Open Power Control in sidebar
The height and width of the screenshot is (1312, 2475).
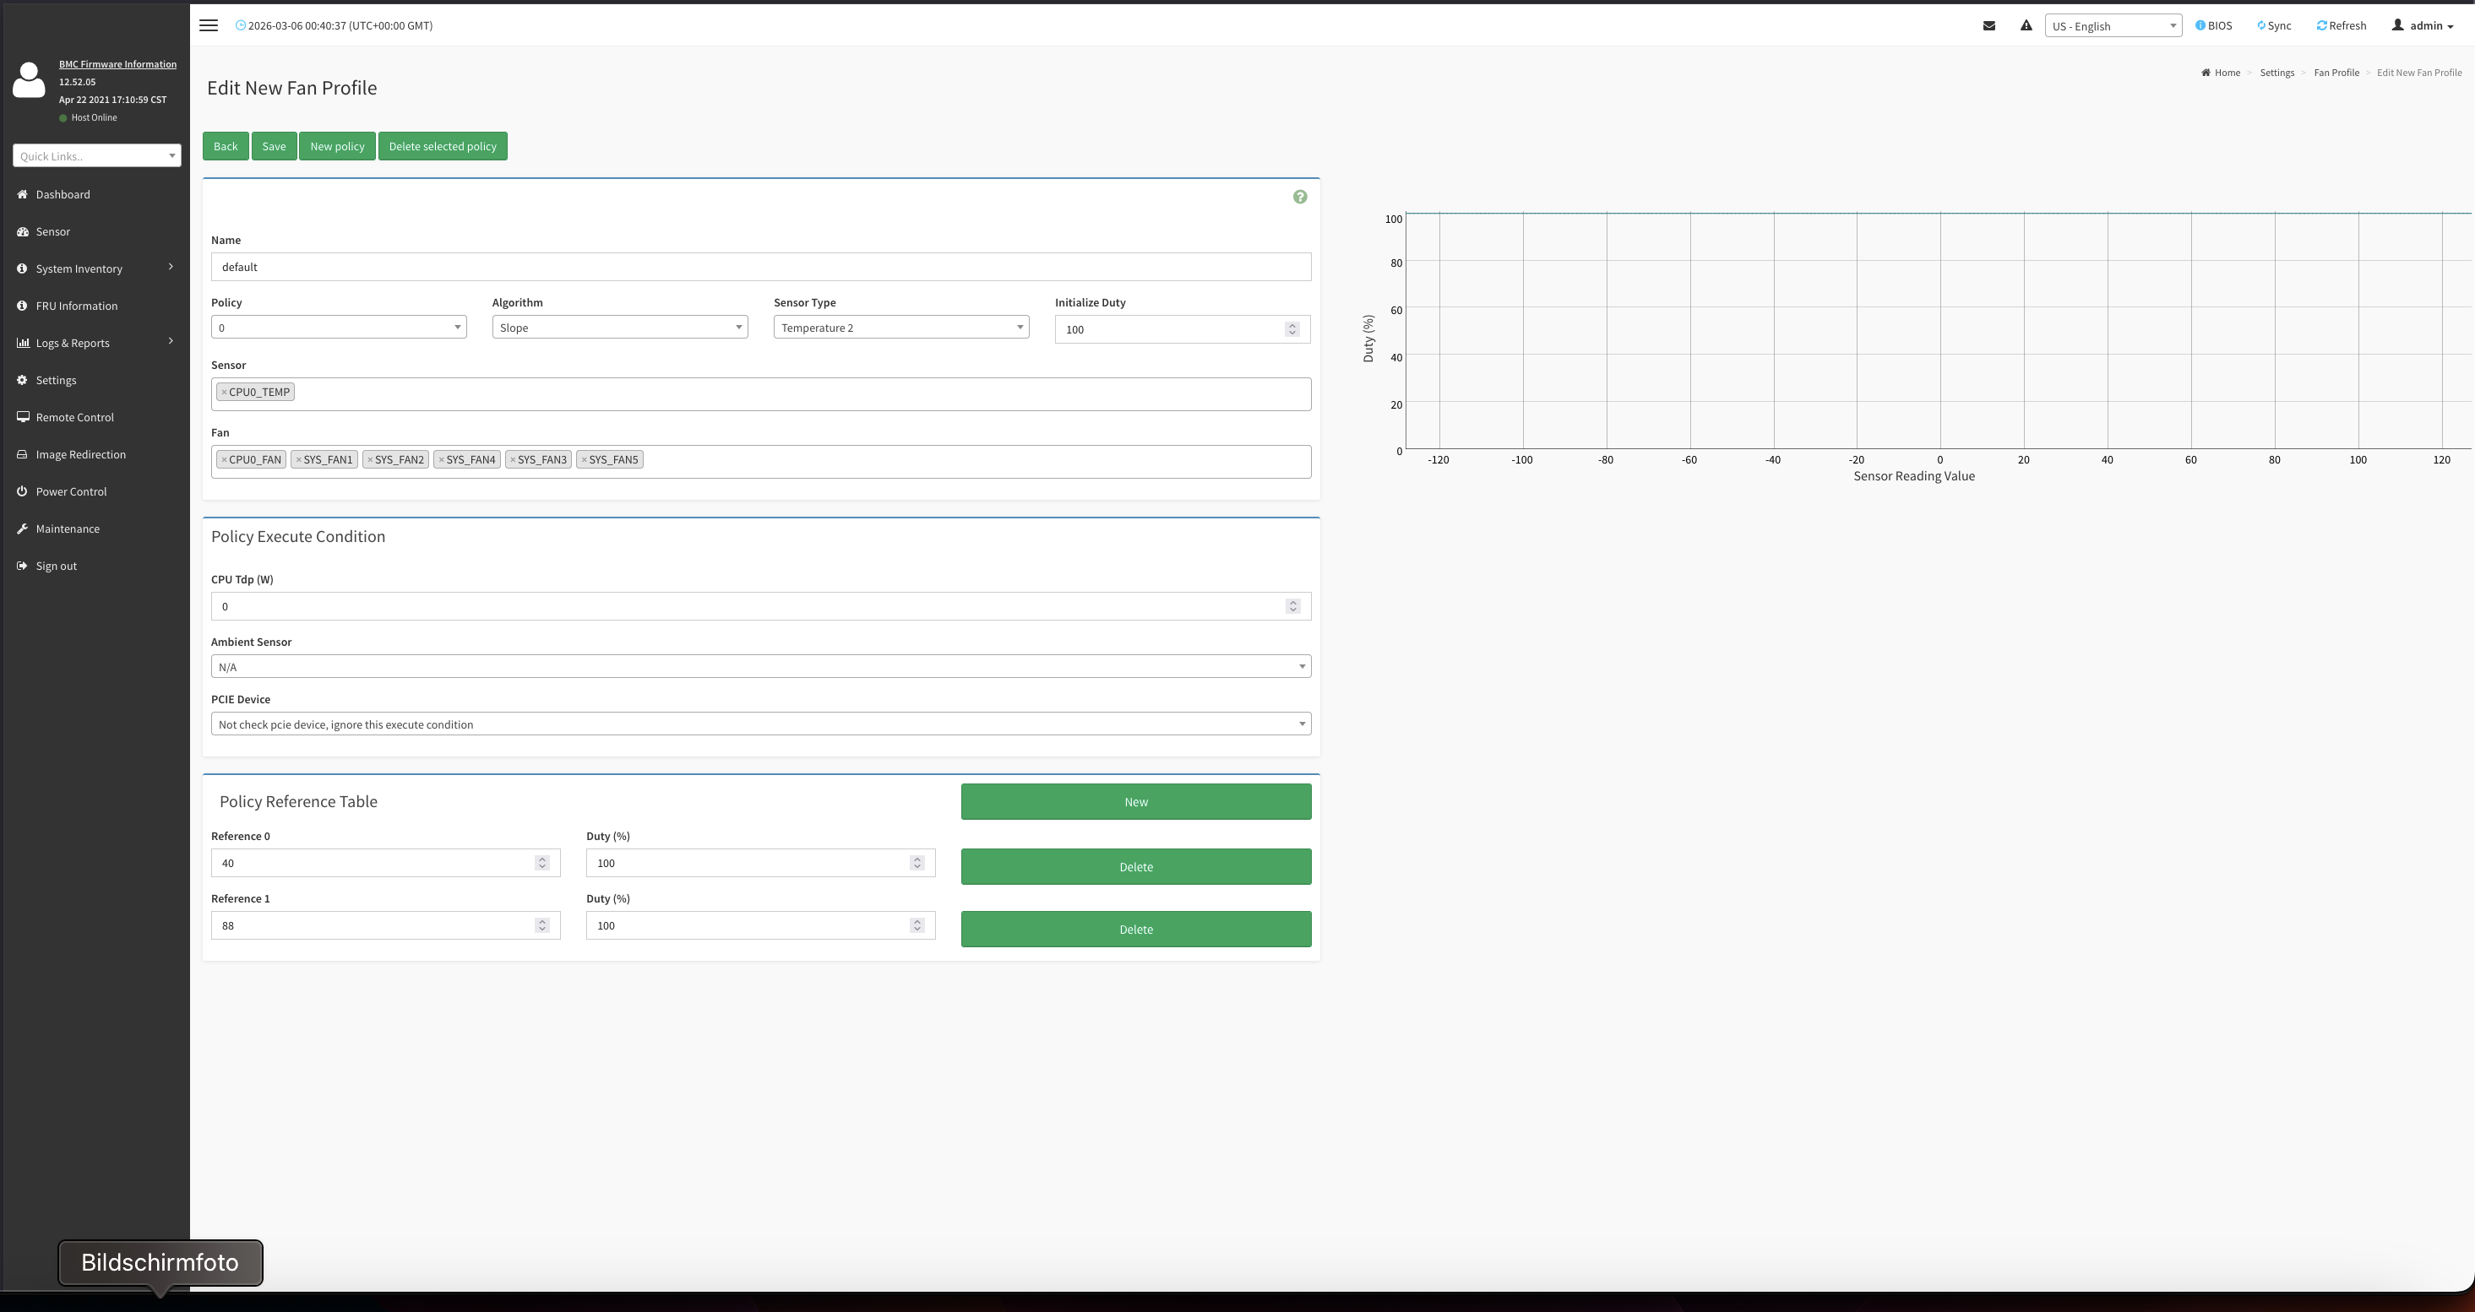tap(71, 491)
